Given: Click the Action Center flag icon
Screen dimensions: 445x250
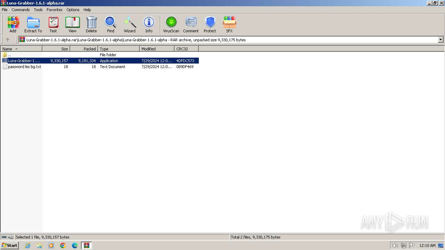Looking at the screenshot, I should click(412, 245).
